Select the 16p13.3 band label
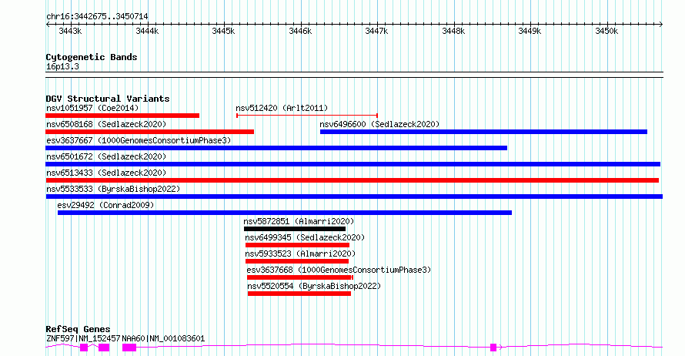The image size is (685, 356). 62,67
